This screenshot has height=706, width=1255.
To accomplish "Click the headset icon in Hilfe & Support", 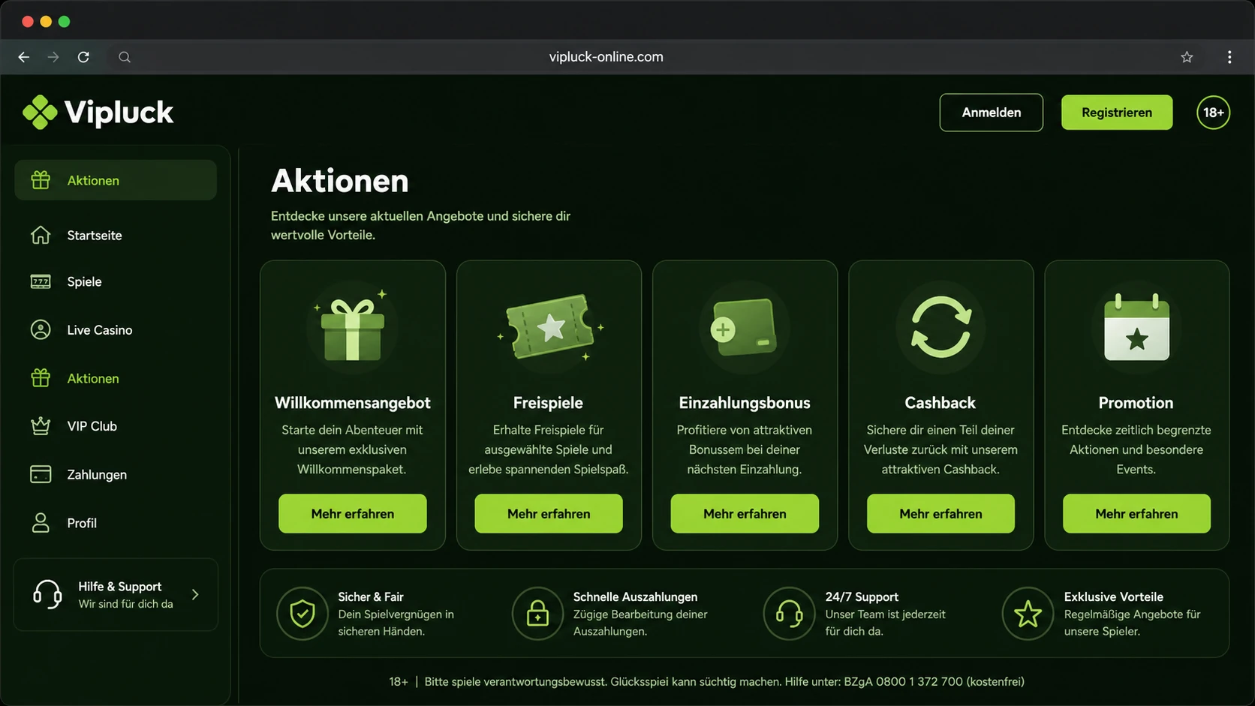I will [47, 594].
